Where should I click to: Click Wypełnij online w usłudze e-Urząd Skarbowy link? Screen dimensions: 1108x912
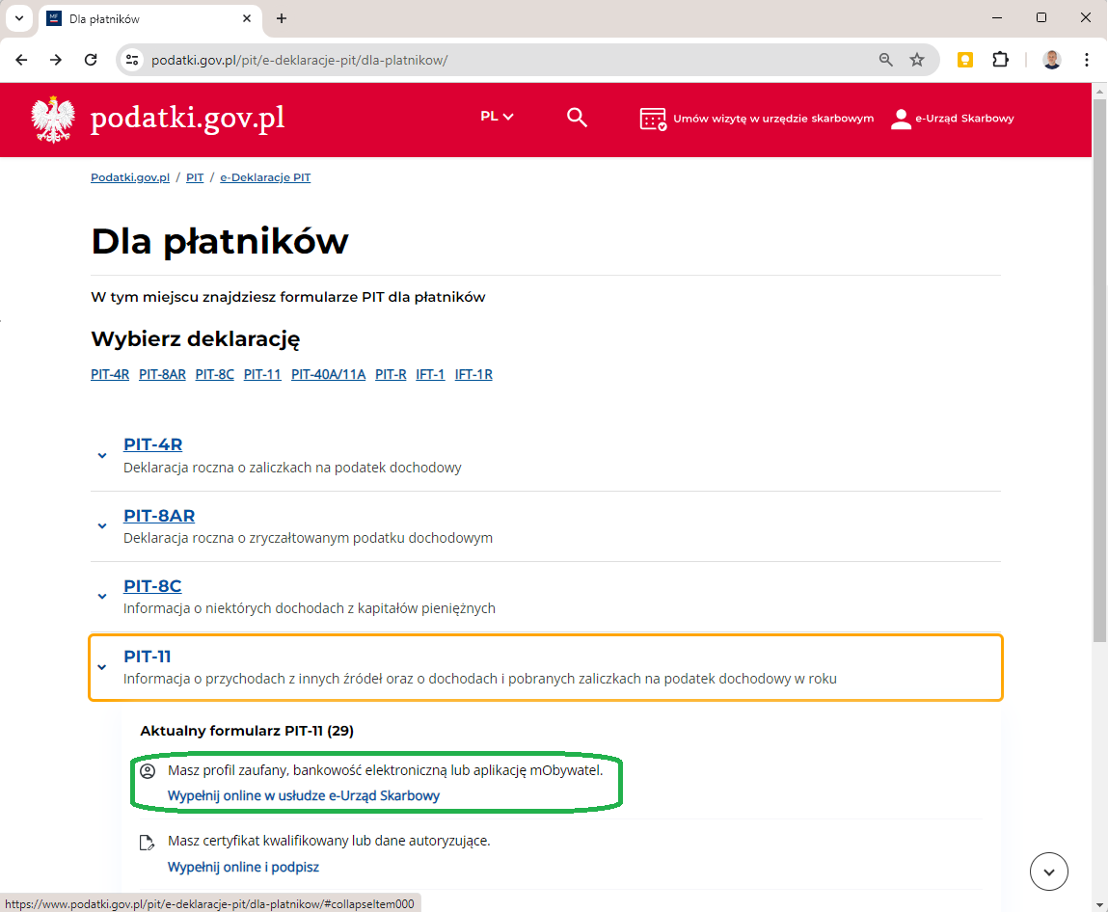304,795
